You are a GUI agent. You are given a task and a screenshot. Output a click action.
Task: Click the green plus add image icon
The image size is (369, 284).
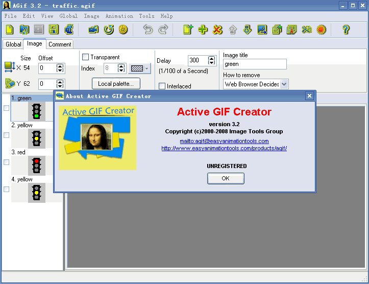203,30
